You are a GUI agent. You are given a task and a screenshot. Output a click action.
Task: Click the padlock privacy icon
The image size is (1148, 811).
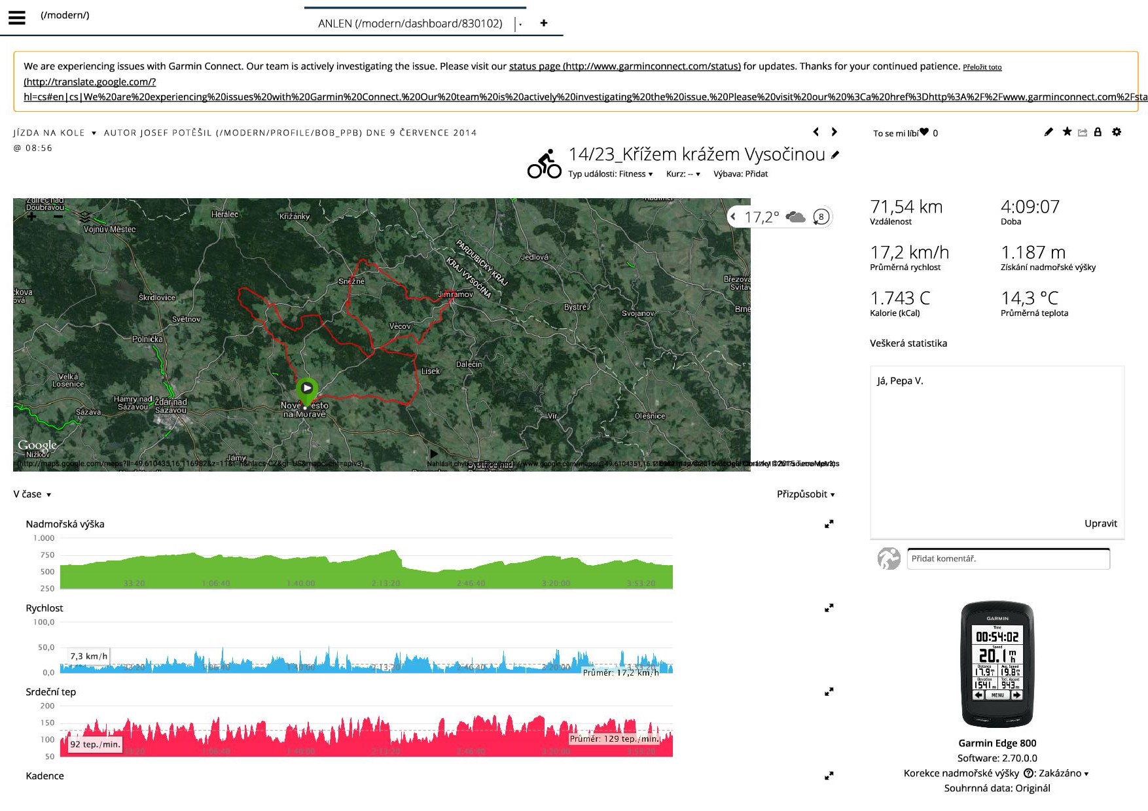coord(1098,132)
